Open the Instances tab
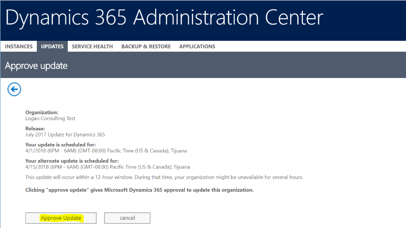The height and width of the screenshot is (228, 406). 19,47
